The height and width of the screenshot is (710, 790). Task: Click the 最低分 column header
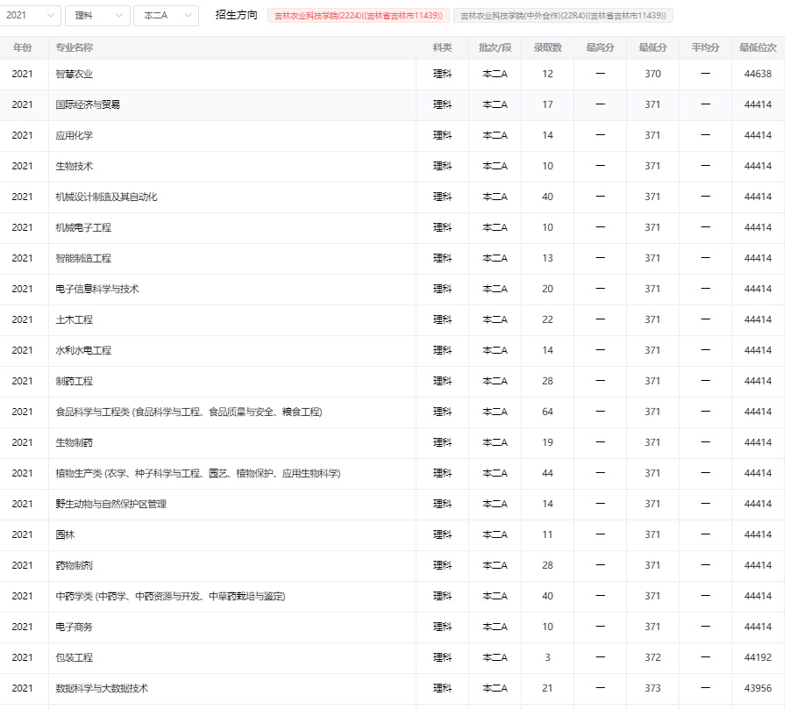click(652, 48)
